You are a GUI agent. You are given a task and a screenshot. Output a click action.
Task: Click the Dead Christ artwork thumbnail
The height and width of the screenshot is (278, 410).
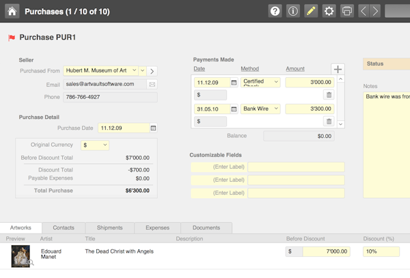click(21, 255)
